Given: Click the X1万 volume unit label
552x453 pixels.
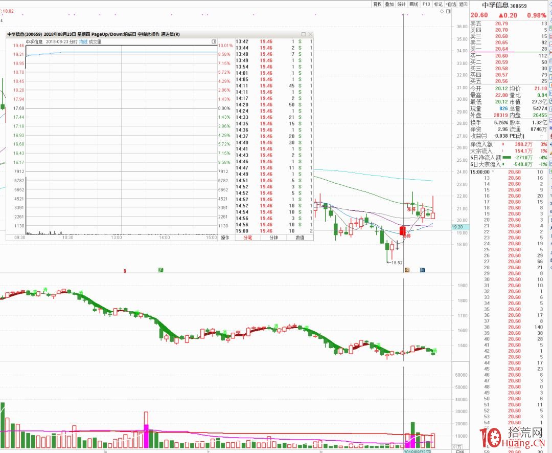Looking at the screenshot, I should pos(457,447).
